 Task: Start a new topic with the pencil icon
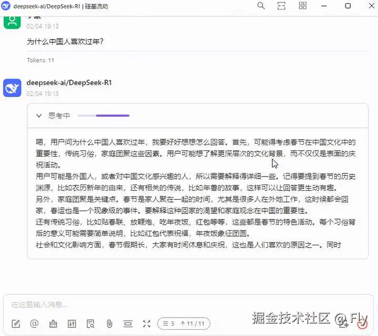pyautogui.click(x=16, y=324)
